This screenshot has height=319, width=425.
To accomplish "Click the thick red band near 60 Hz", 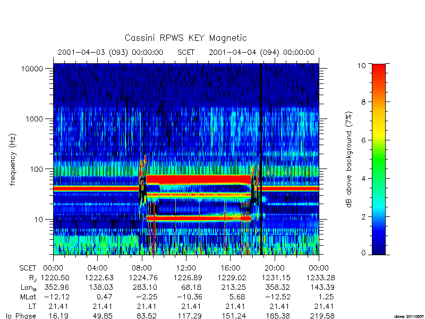I will 199,179.
